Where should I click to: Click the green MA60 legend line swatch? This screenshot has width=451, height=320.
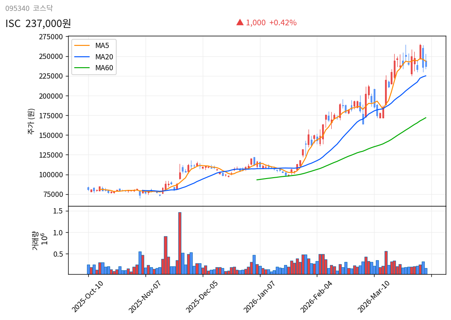click(x=82, y=68)
